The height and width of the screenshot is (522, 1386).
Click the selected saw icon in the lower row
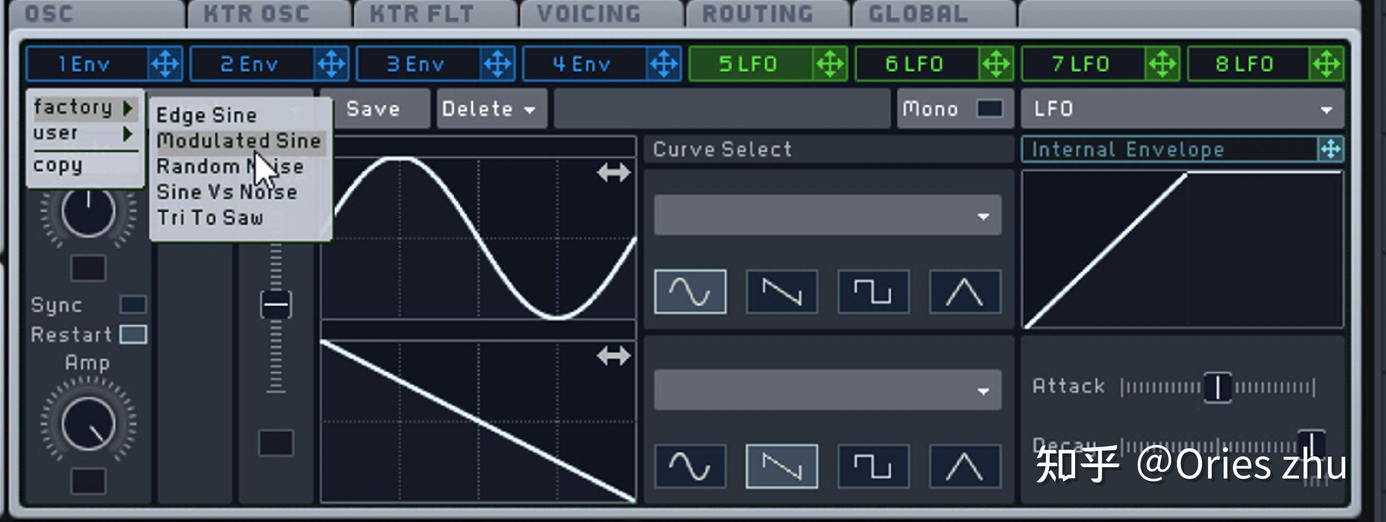point(781,466)
